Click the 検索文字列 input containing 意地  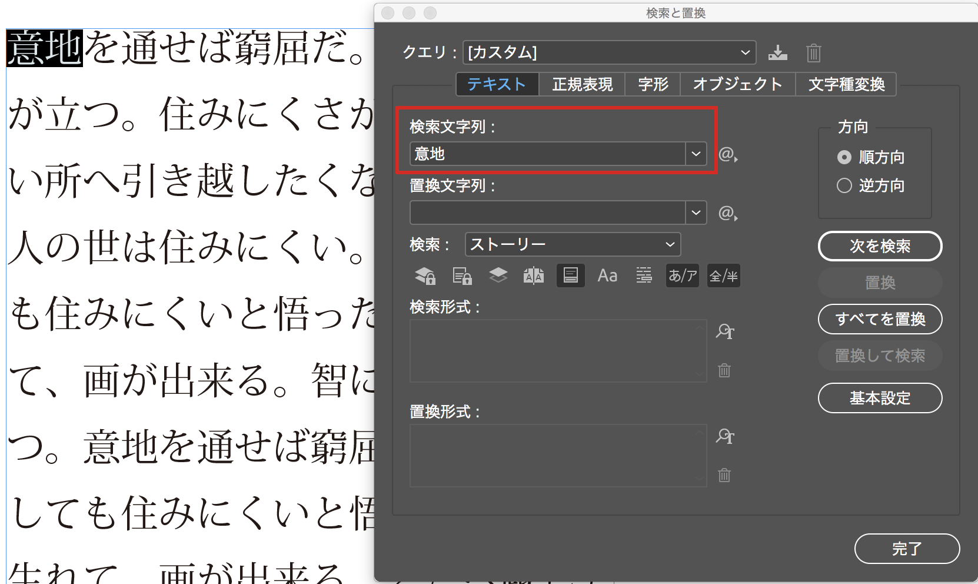[548, 154]
